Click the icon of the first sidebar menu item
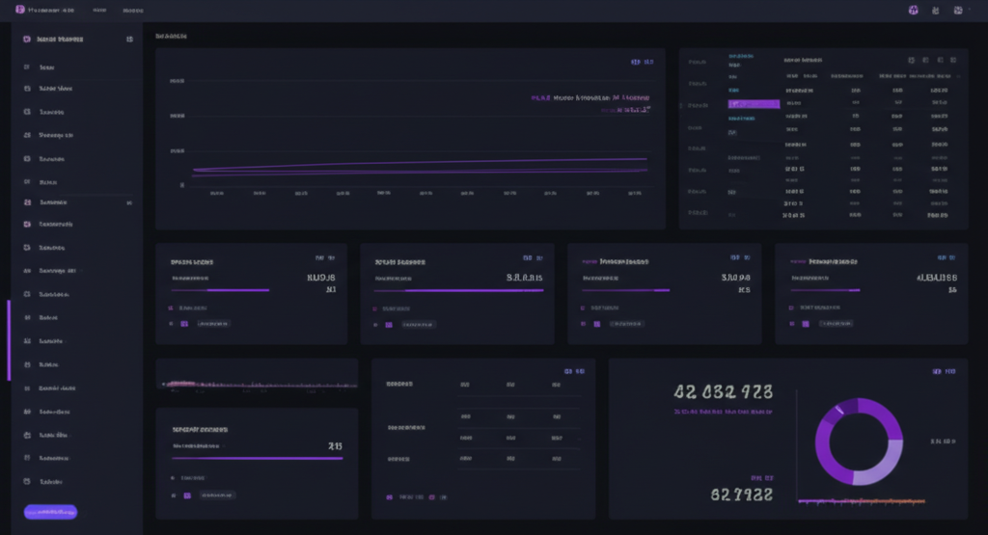 click(27, 67)
